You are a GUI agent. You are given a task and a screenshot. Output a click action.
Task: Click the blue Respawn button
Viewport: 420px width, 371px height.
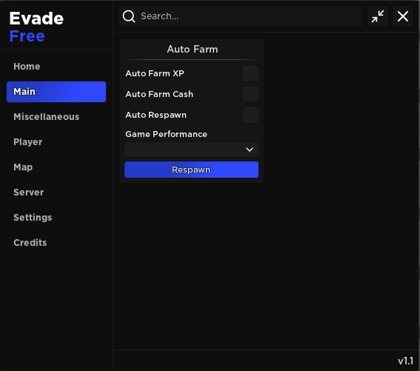191,170
